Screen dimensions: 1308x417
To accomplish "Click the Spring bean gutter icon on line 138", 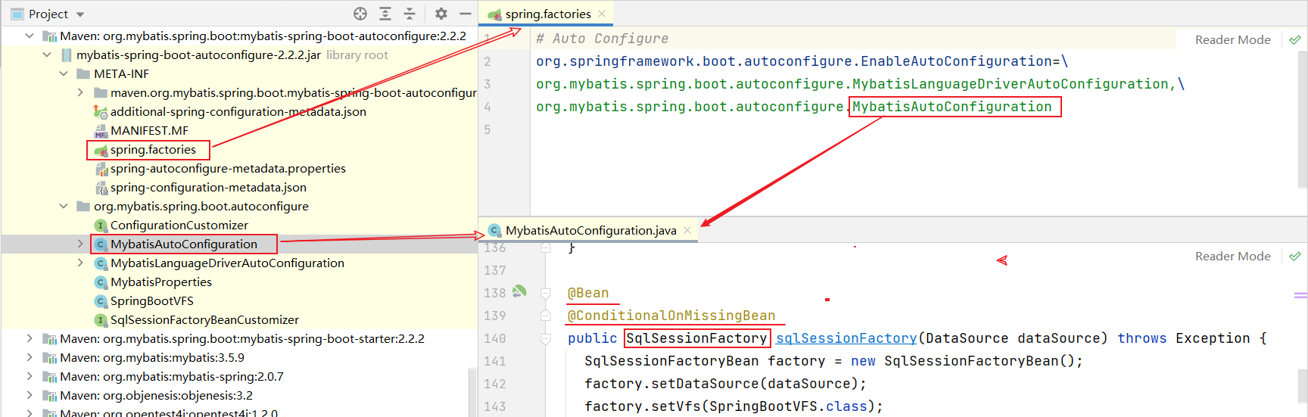I will (519, 291).
